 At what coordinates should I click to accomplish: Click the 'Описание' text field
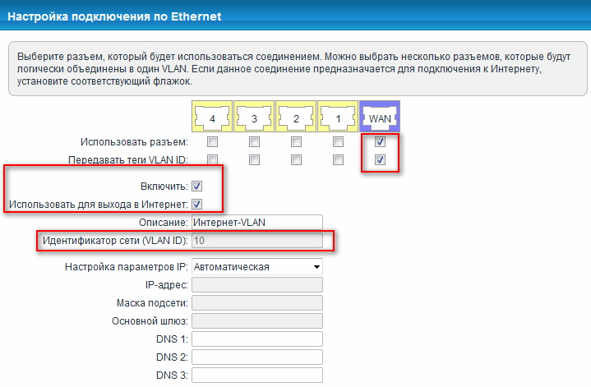pyautogui.click(x=256, y=222)
